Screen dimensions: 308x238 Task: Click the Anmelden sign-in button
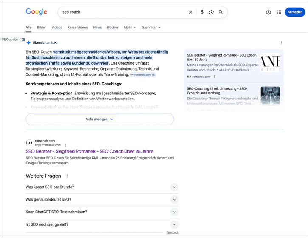(x=295, y=12)
